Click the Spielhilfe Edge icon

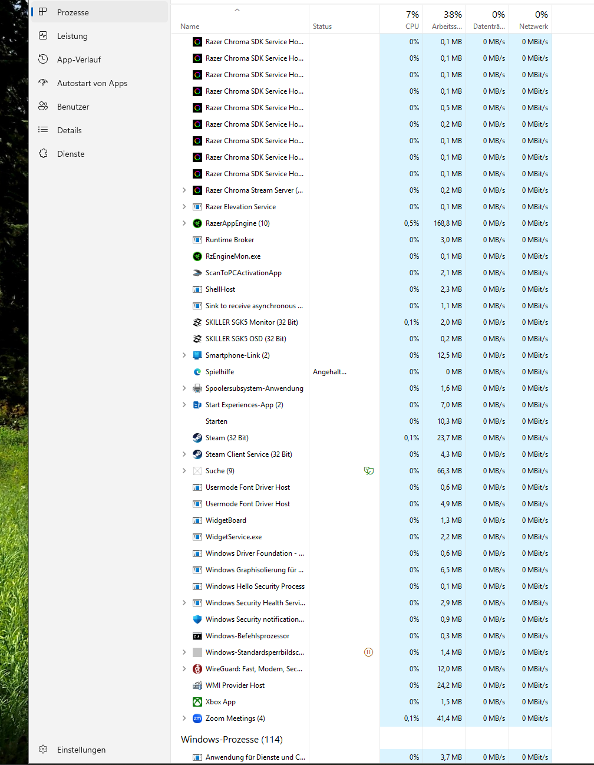pos(197,372)
